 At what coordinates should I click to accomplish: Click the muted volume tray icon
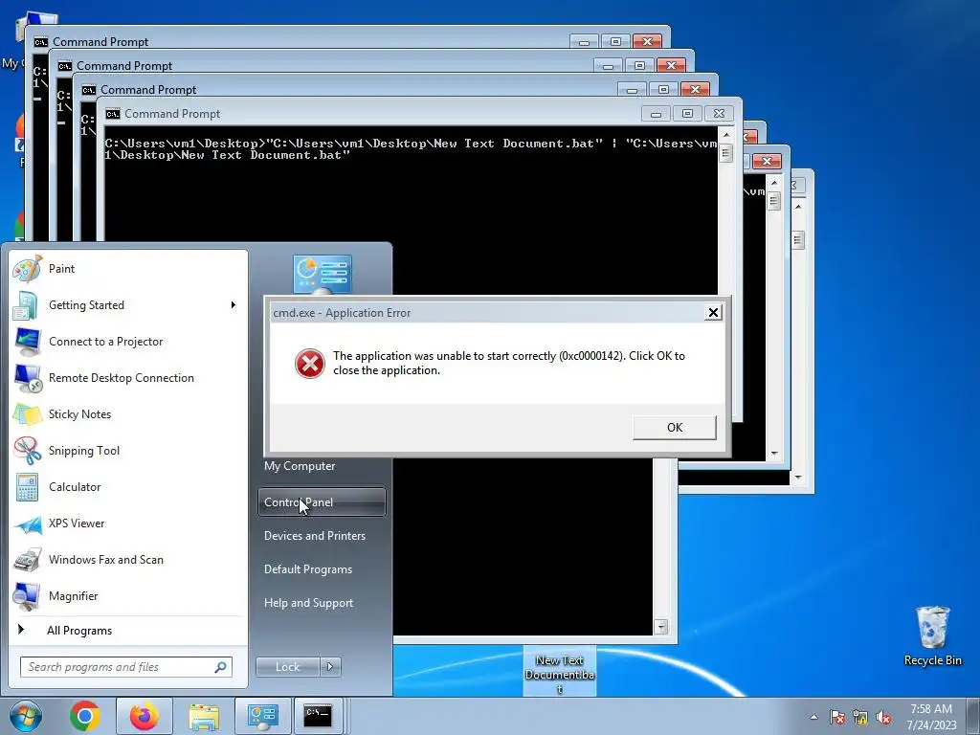(883, 718)
